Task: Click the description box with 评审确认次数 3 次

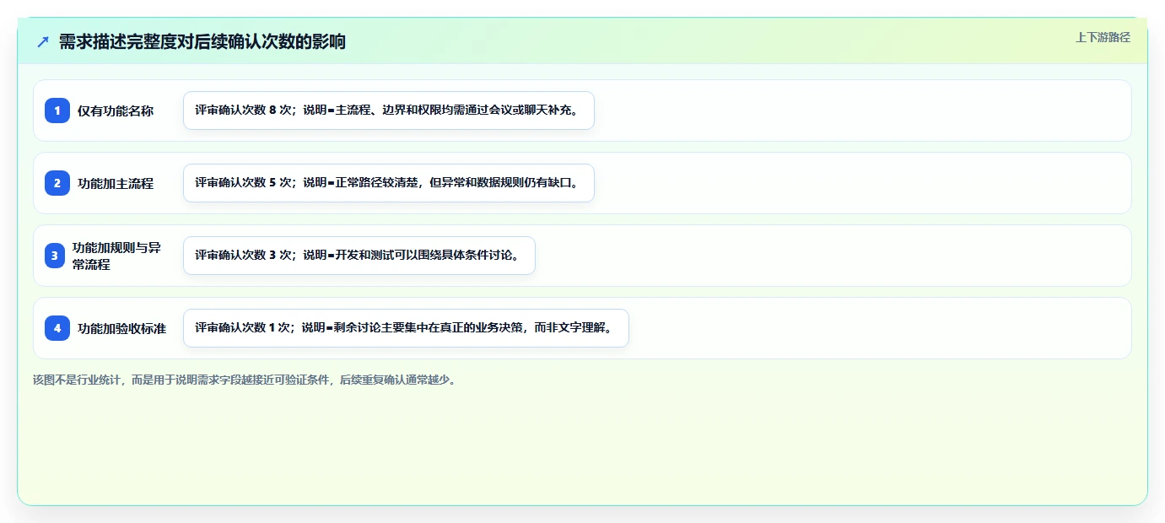Action: point(359,256)
